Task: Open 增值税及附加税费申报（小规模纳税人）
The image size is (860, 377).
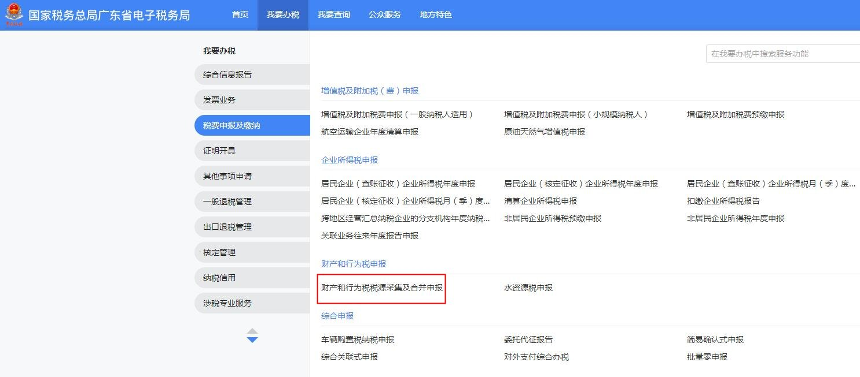Action: (x=576, y=114)
